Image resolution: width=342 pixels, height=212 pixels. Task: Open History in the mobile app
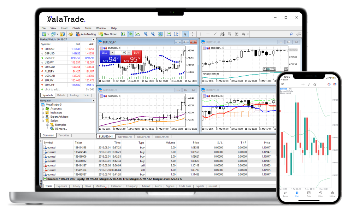(321, 194)
